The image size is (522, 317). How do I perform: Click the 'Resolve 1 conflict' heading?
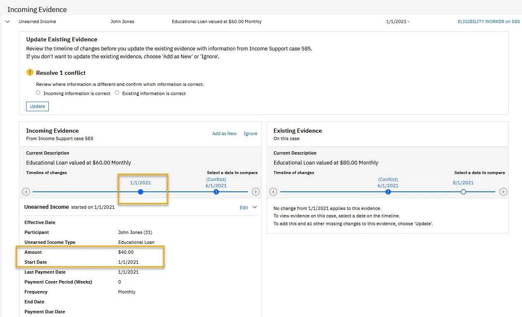[61, 73]
